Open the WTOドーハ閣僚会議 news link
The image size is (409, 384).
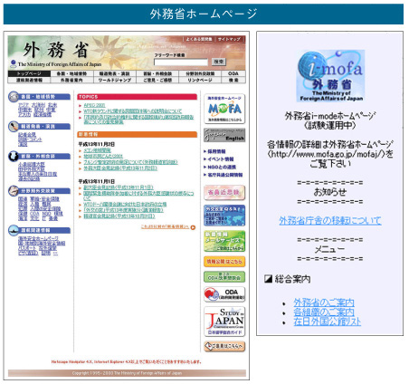(125, 205)
